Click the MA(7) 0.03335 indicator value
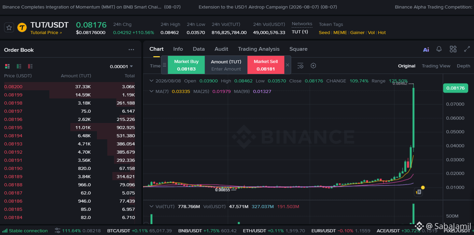The width and height of the screenshot is (474, 235). [181, 91]
